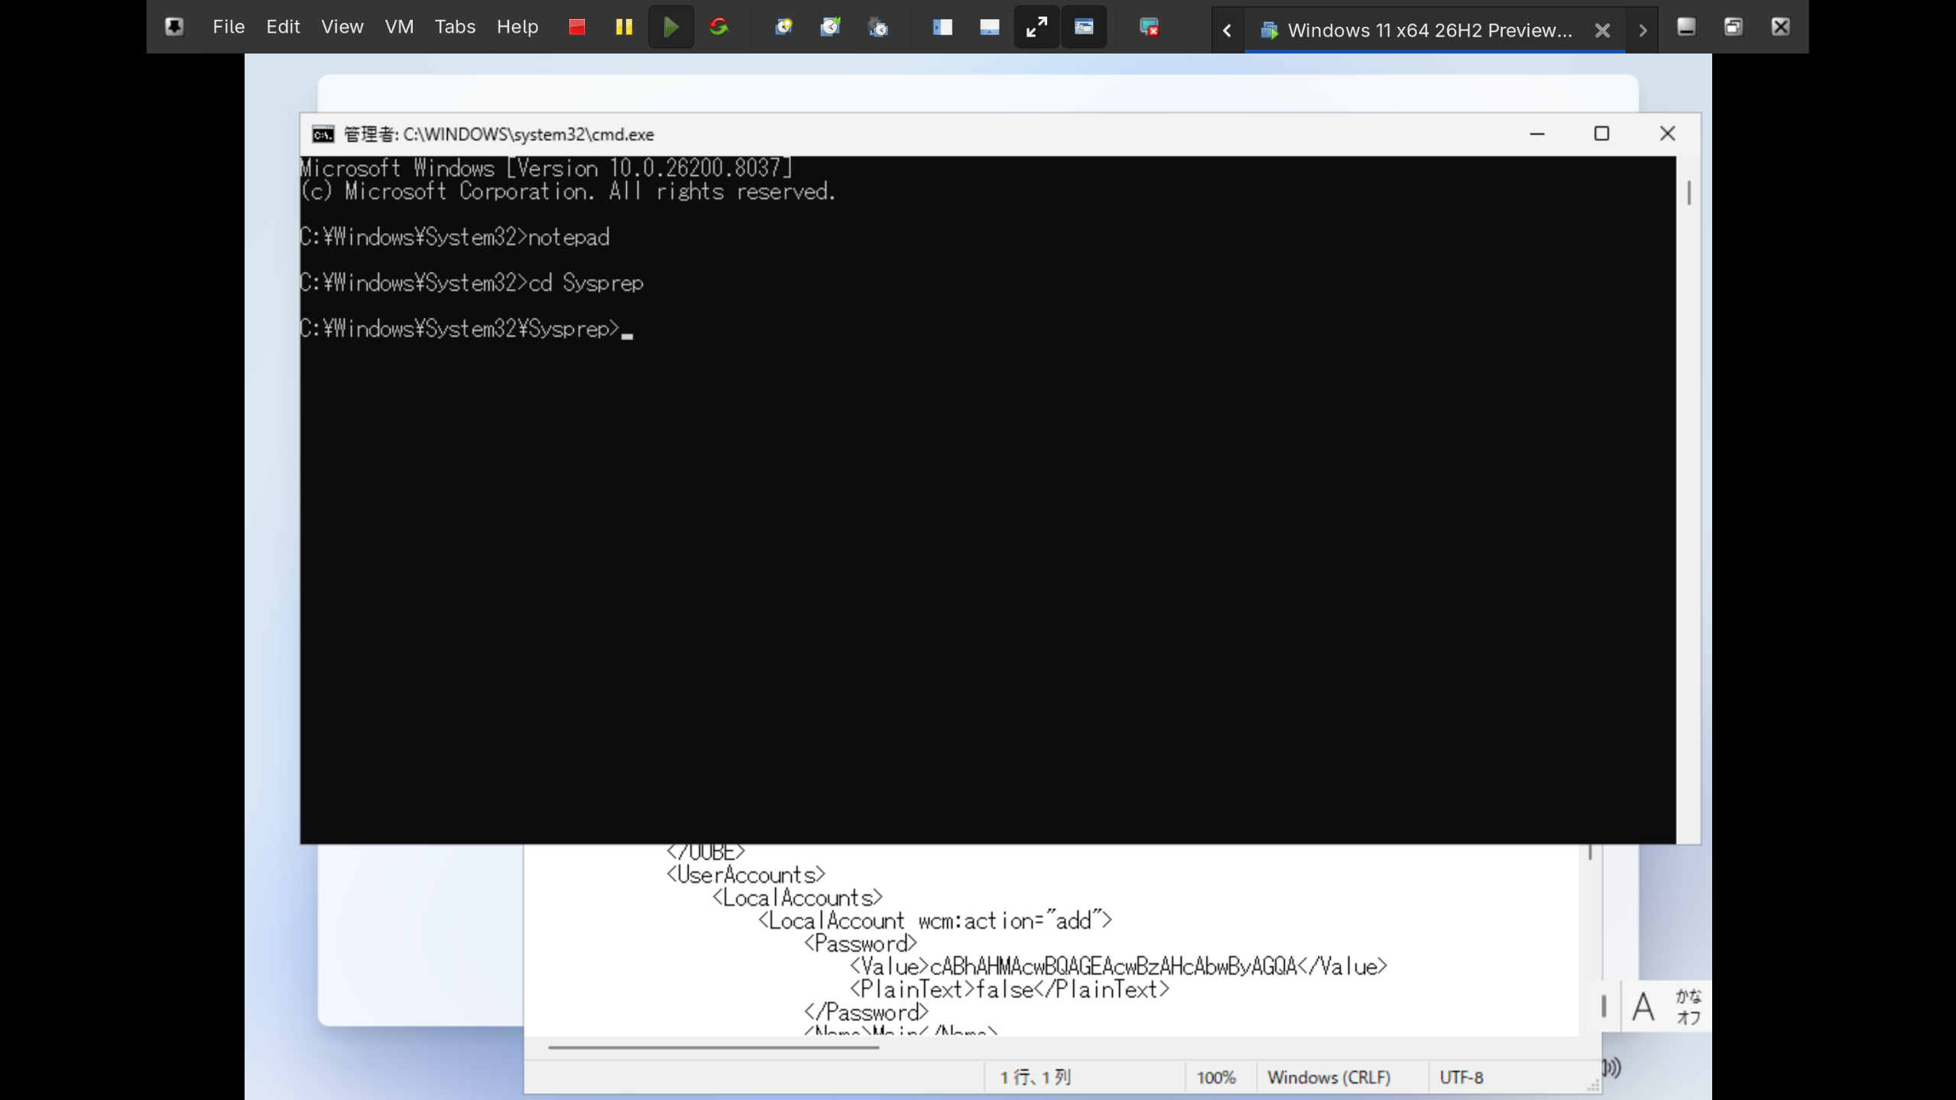
Task: Click Notepad's horizontal scrollbar
Action: 713,1047
